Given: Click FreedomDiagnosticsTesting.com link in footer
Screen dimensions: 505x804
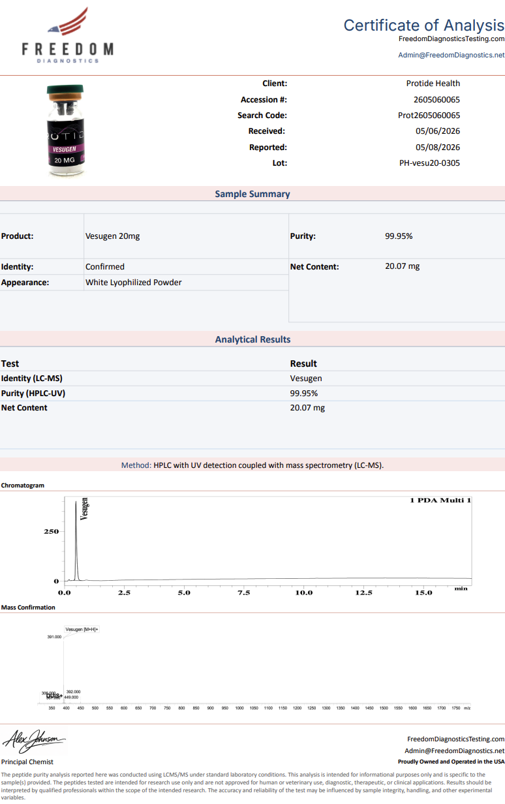Looking at the screenshot, I should pyautogui.click(x=455, y=739).
